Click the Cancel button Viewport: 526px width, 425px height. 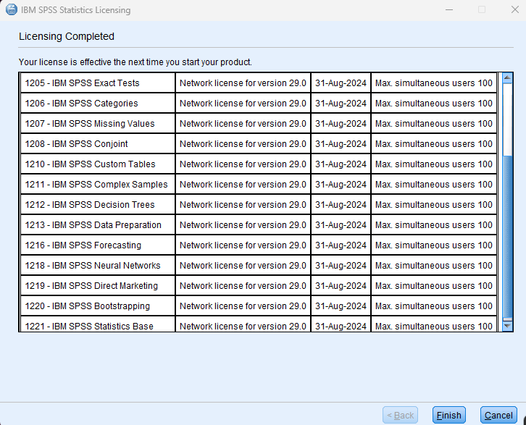(x=498, y=416)
